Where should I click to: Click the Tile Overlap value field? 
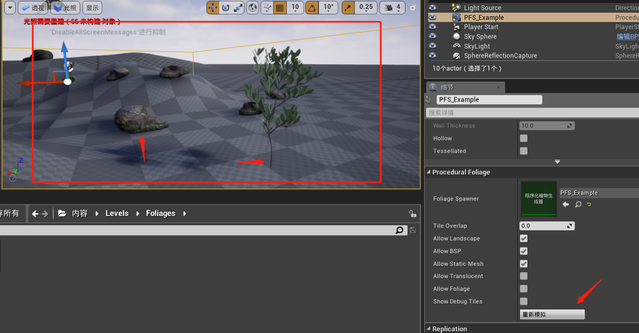pos(547,226)
